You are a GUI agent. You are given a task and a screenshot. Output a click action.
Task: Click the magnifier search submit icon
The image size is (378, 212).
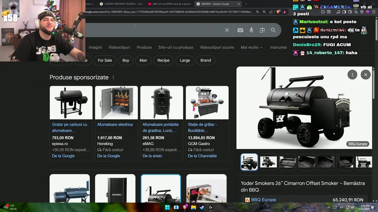(x=273, y=30)
